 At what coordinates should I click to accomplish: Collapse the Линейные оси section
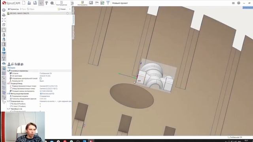(8, 109)
